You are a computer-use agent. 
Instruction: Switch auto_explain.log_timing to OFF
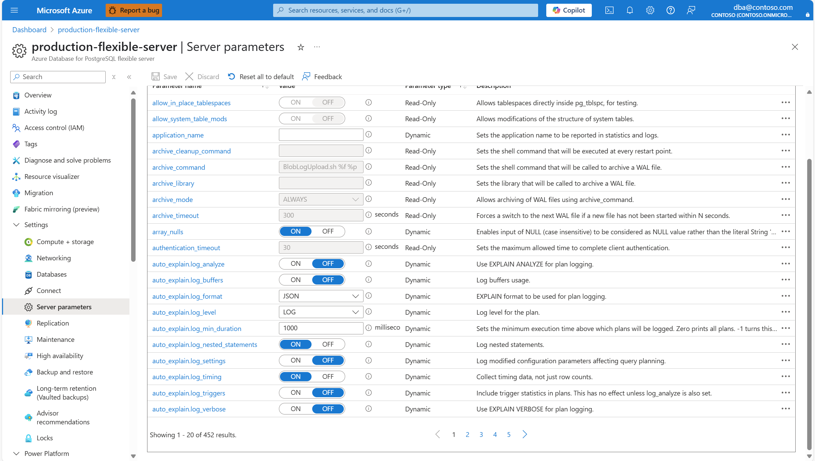[x=328, y=377]
